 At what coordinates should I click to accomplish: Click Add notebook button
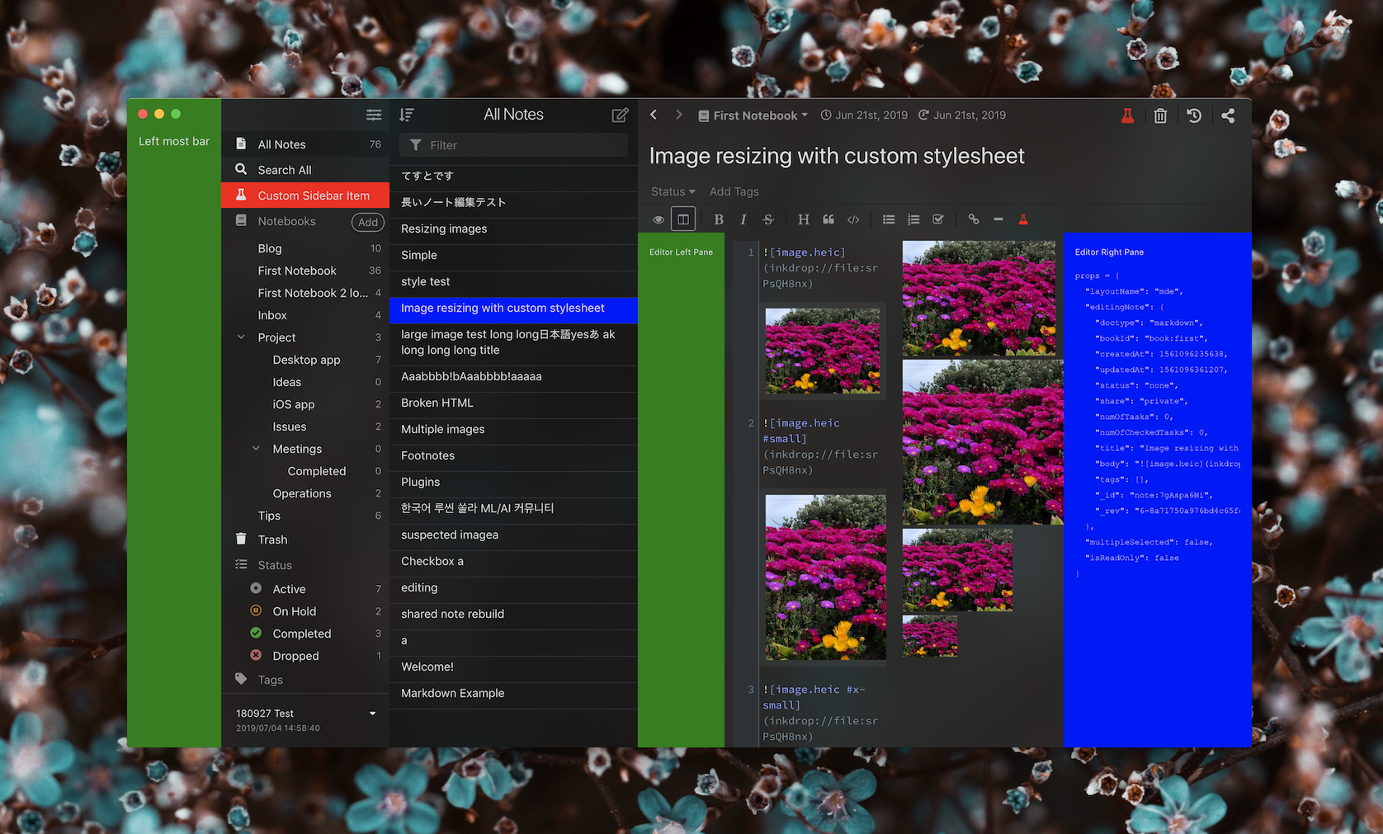(368, 222)
